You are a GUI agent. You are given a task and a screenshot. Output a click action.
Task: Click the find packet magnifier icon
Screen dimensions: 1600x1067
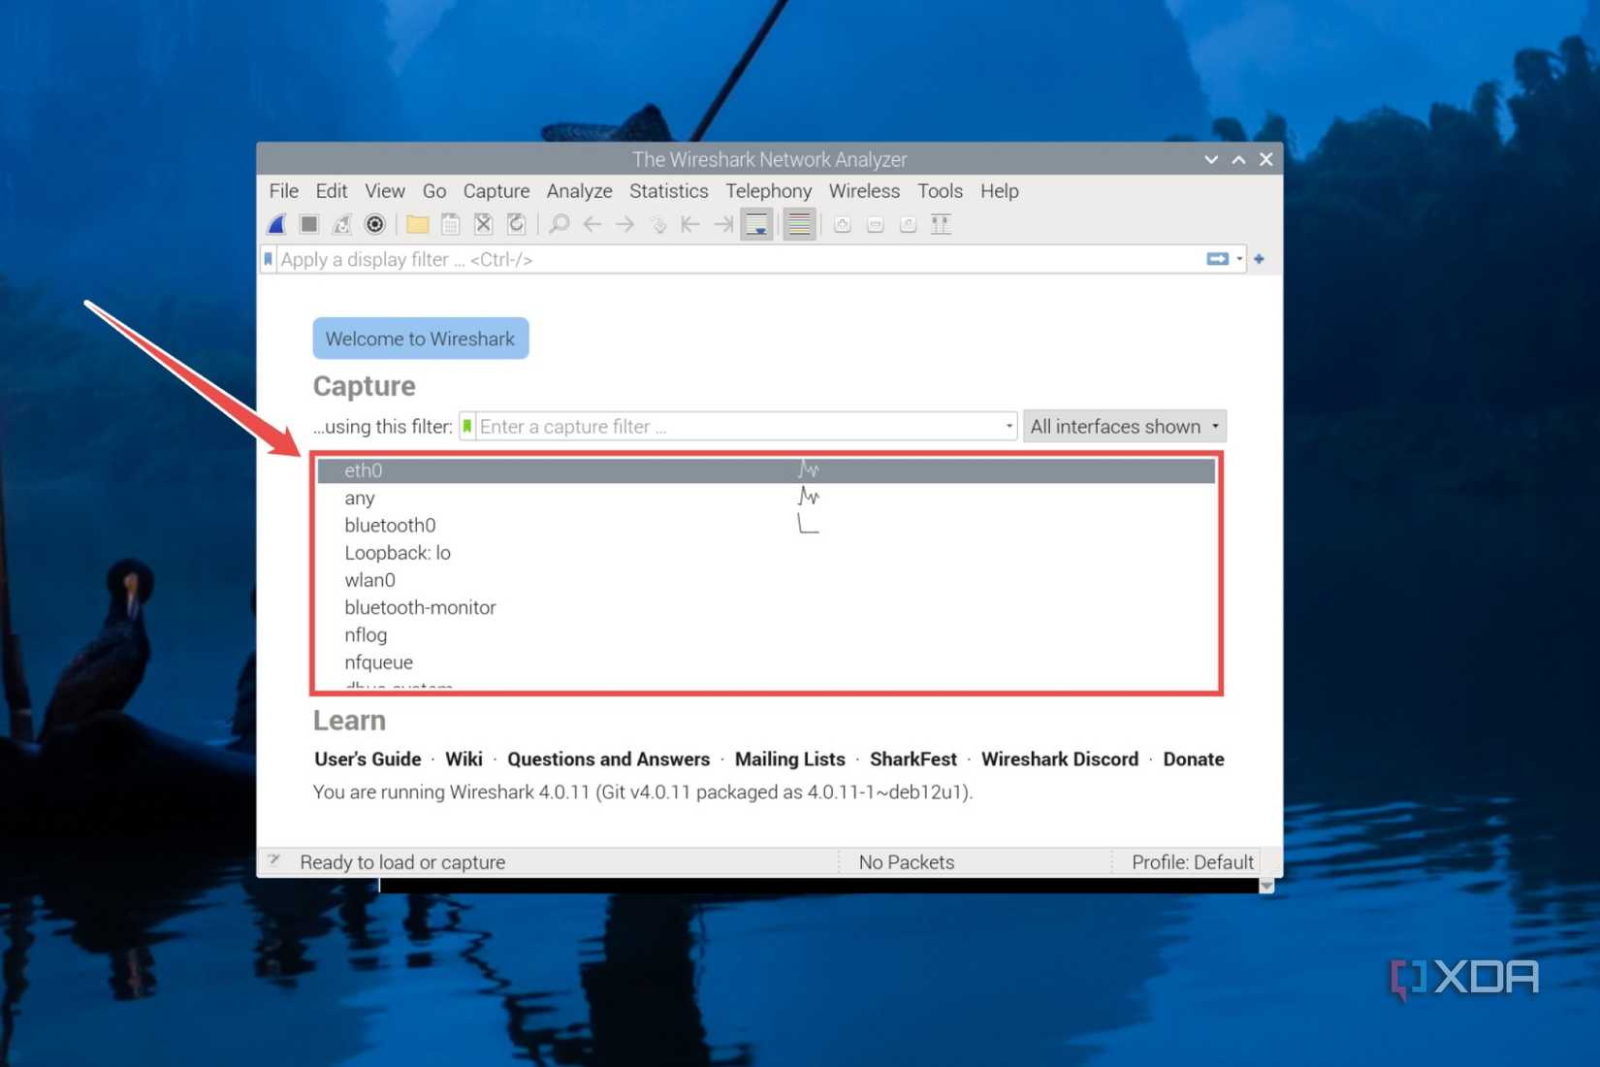[560, 225]
